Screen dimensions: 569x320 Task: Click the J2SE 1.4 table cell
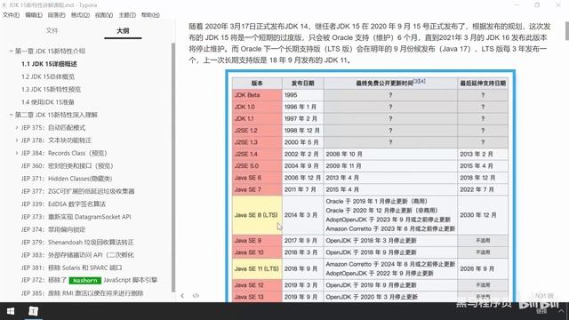coord(257,154)
